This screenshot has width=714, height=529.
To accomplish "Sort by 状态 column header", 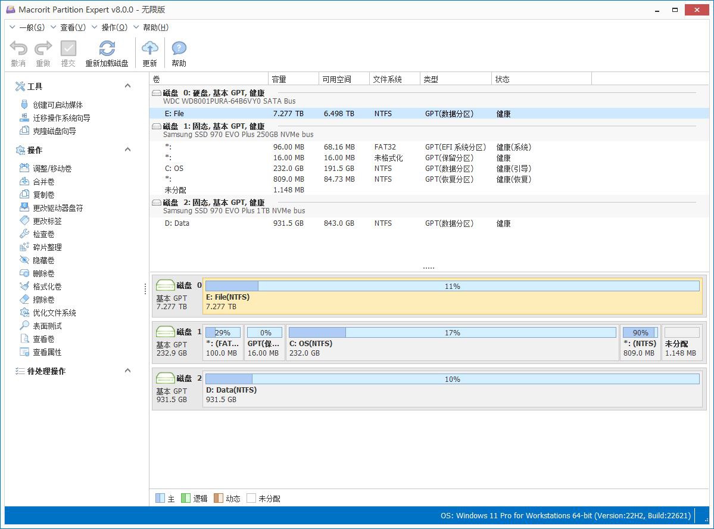I will pos(541,79).
